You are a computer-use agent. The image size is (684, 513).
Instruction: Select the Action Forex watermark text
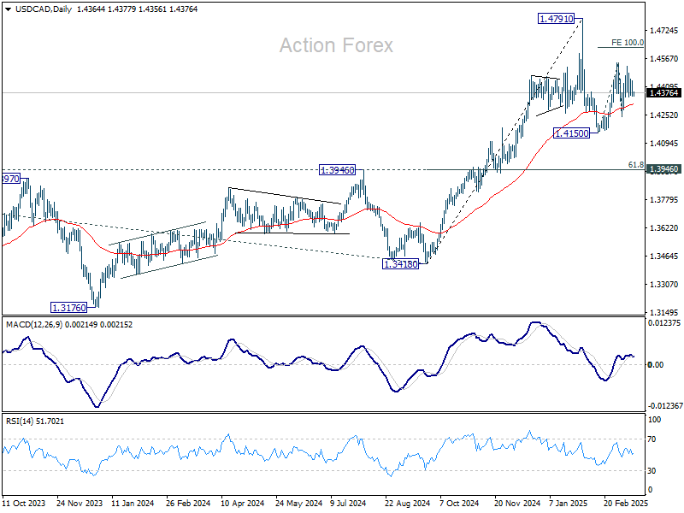coord(336,45)
